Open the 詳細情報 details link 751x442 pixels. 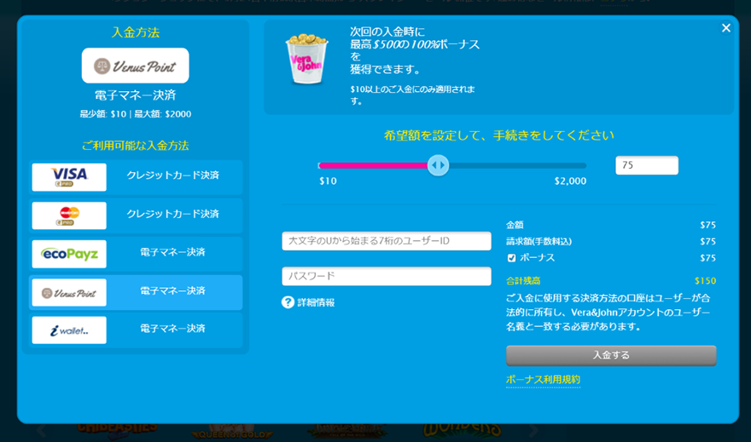pyautogui.click(x=316, y=302)
